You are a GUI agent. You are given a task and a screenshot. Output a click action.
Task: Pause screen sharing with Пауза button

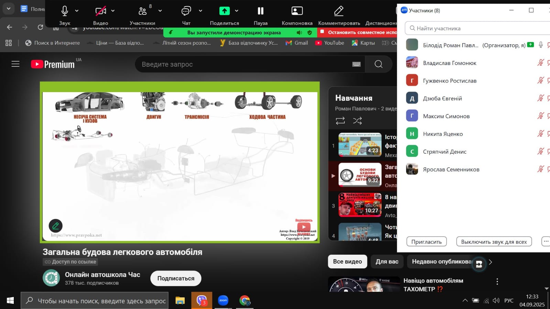click(x=260, y=11)
